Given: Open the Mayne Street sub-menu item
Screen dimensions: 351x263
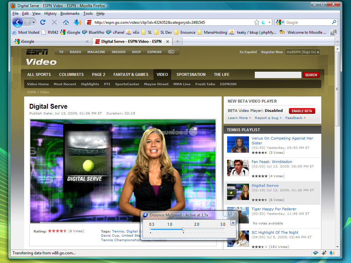Looking at the screenshot, I should tap(156, 84).
